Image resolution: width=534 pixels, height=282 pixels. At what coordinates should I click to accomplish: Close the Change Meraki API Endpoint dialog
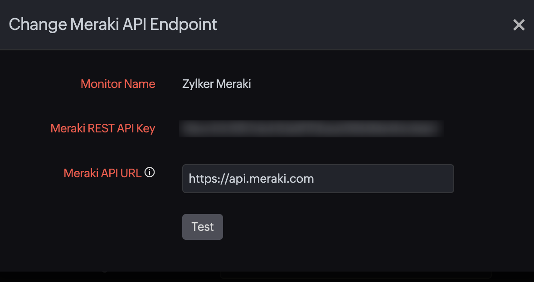519,25
